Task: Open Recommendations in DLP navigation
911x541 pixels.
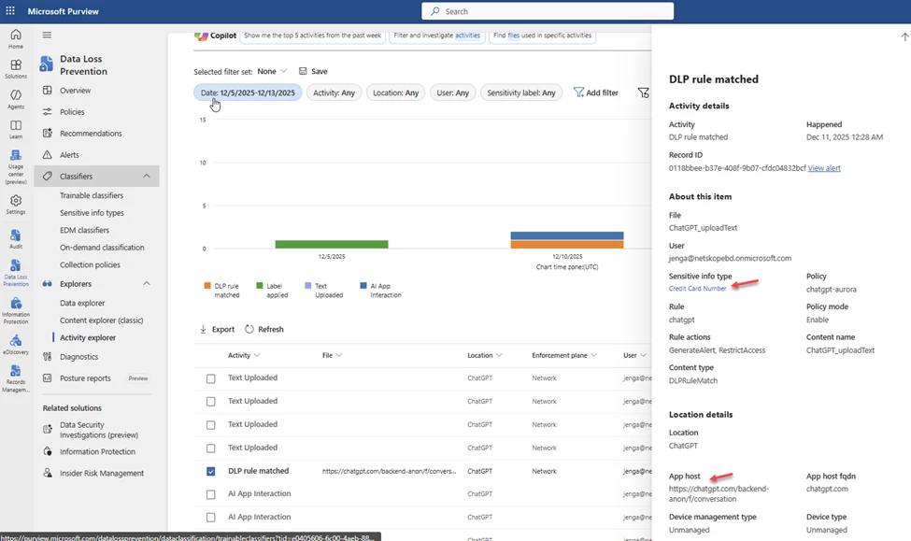Action: (x=91, y=133)
